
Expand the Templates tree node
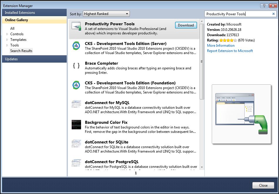7,40
